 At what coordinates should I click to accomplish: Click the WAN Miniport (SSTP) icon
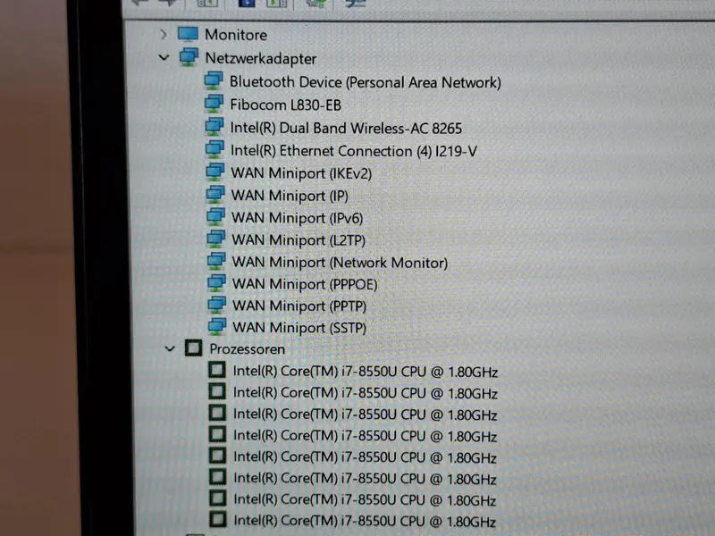(x=217, y=326)
